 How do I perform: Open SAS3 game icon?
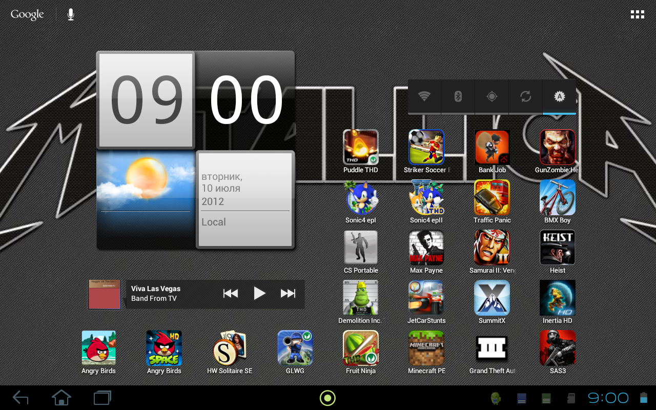558,348
